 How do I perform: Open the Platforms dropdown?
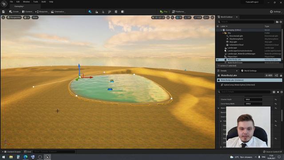(178, 12)
